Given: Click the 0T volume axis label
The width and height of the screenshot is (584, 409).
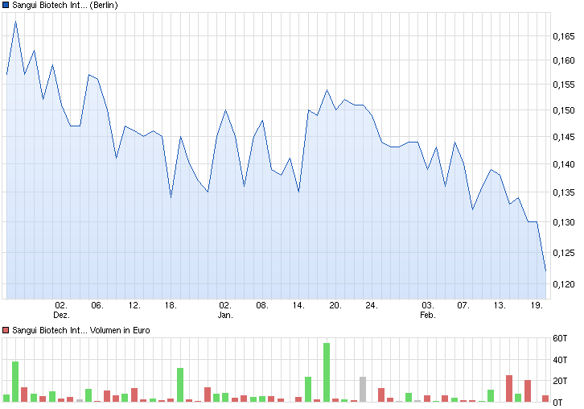Looking at the screenshot, I should pos(557,403).
